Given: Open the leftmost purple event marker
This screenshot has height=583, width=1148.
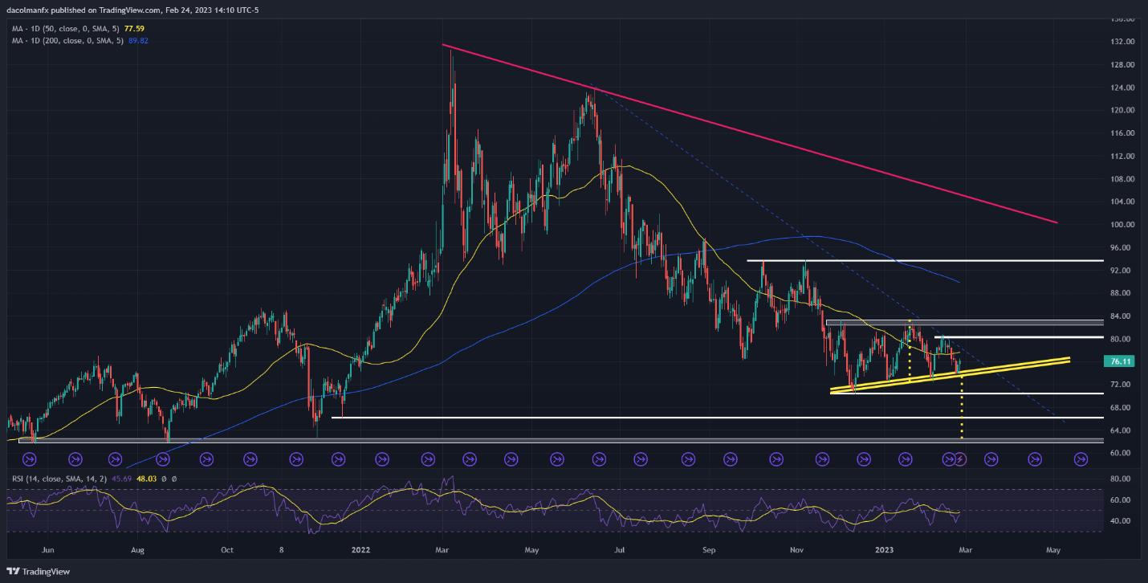Looking at the screenshot, I should point(30,459).
